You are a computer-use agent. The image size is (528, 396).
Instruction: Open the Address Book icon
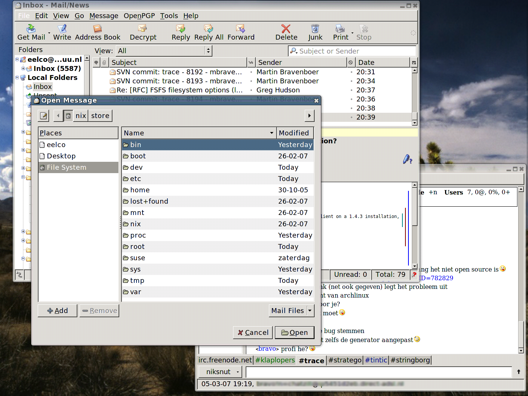pyautogui.click(x=98, y=29)
